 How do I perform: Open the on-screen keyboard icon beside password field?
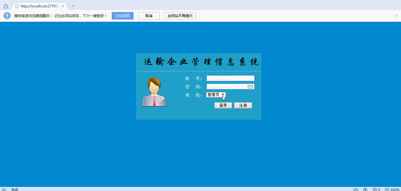coord(250,86)
